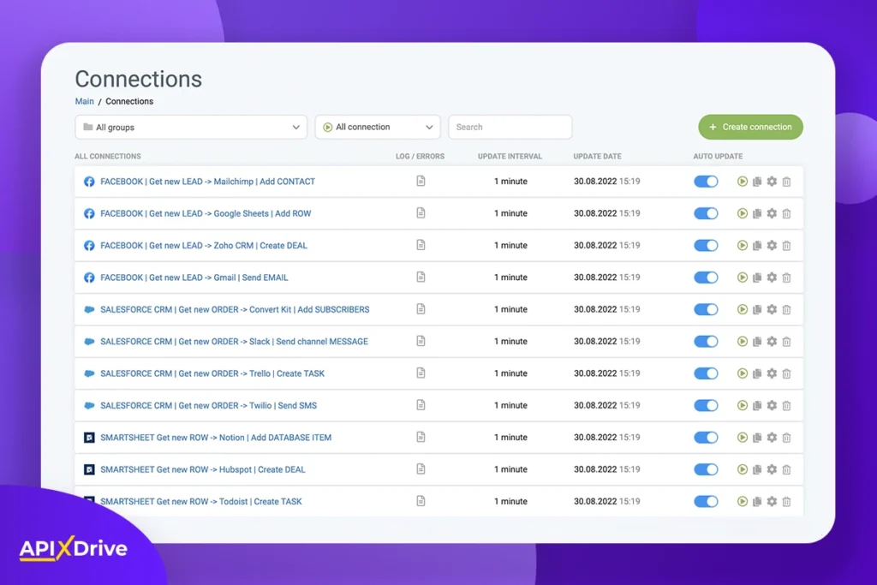Run the Facebook Google Sheets connection
This screenshot has height=585, width=877.
[743, 213]
